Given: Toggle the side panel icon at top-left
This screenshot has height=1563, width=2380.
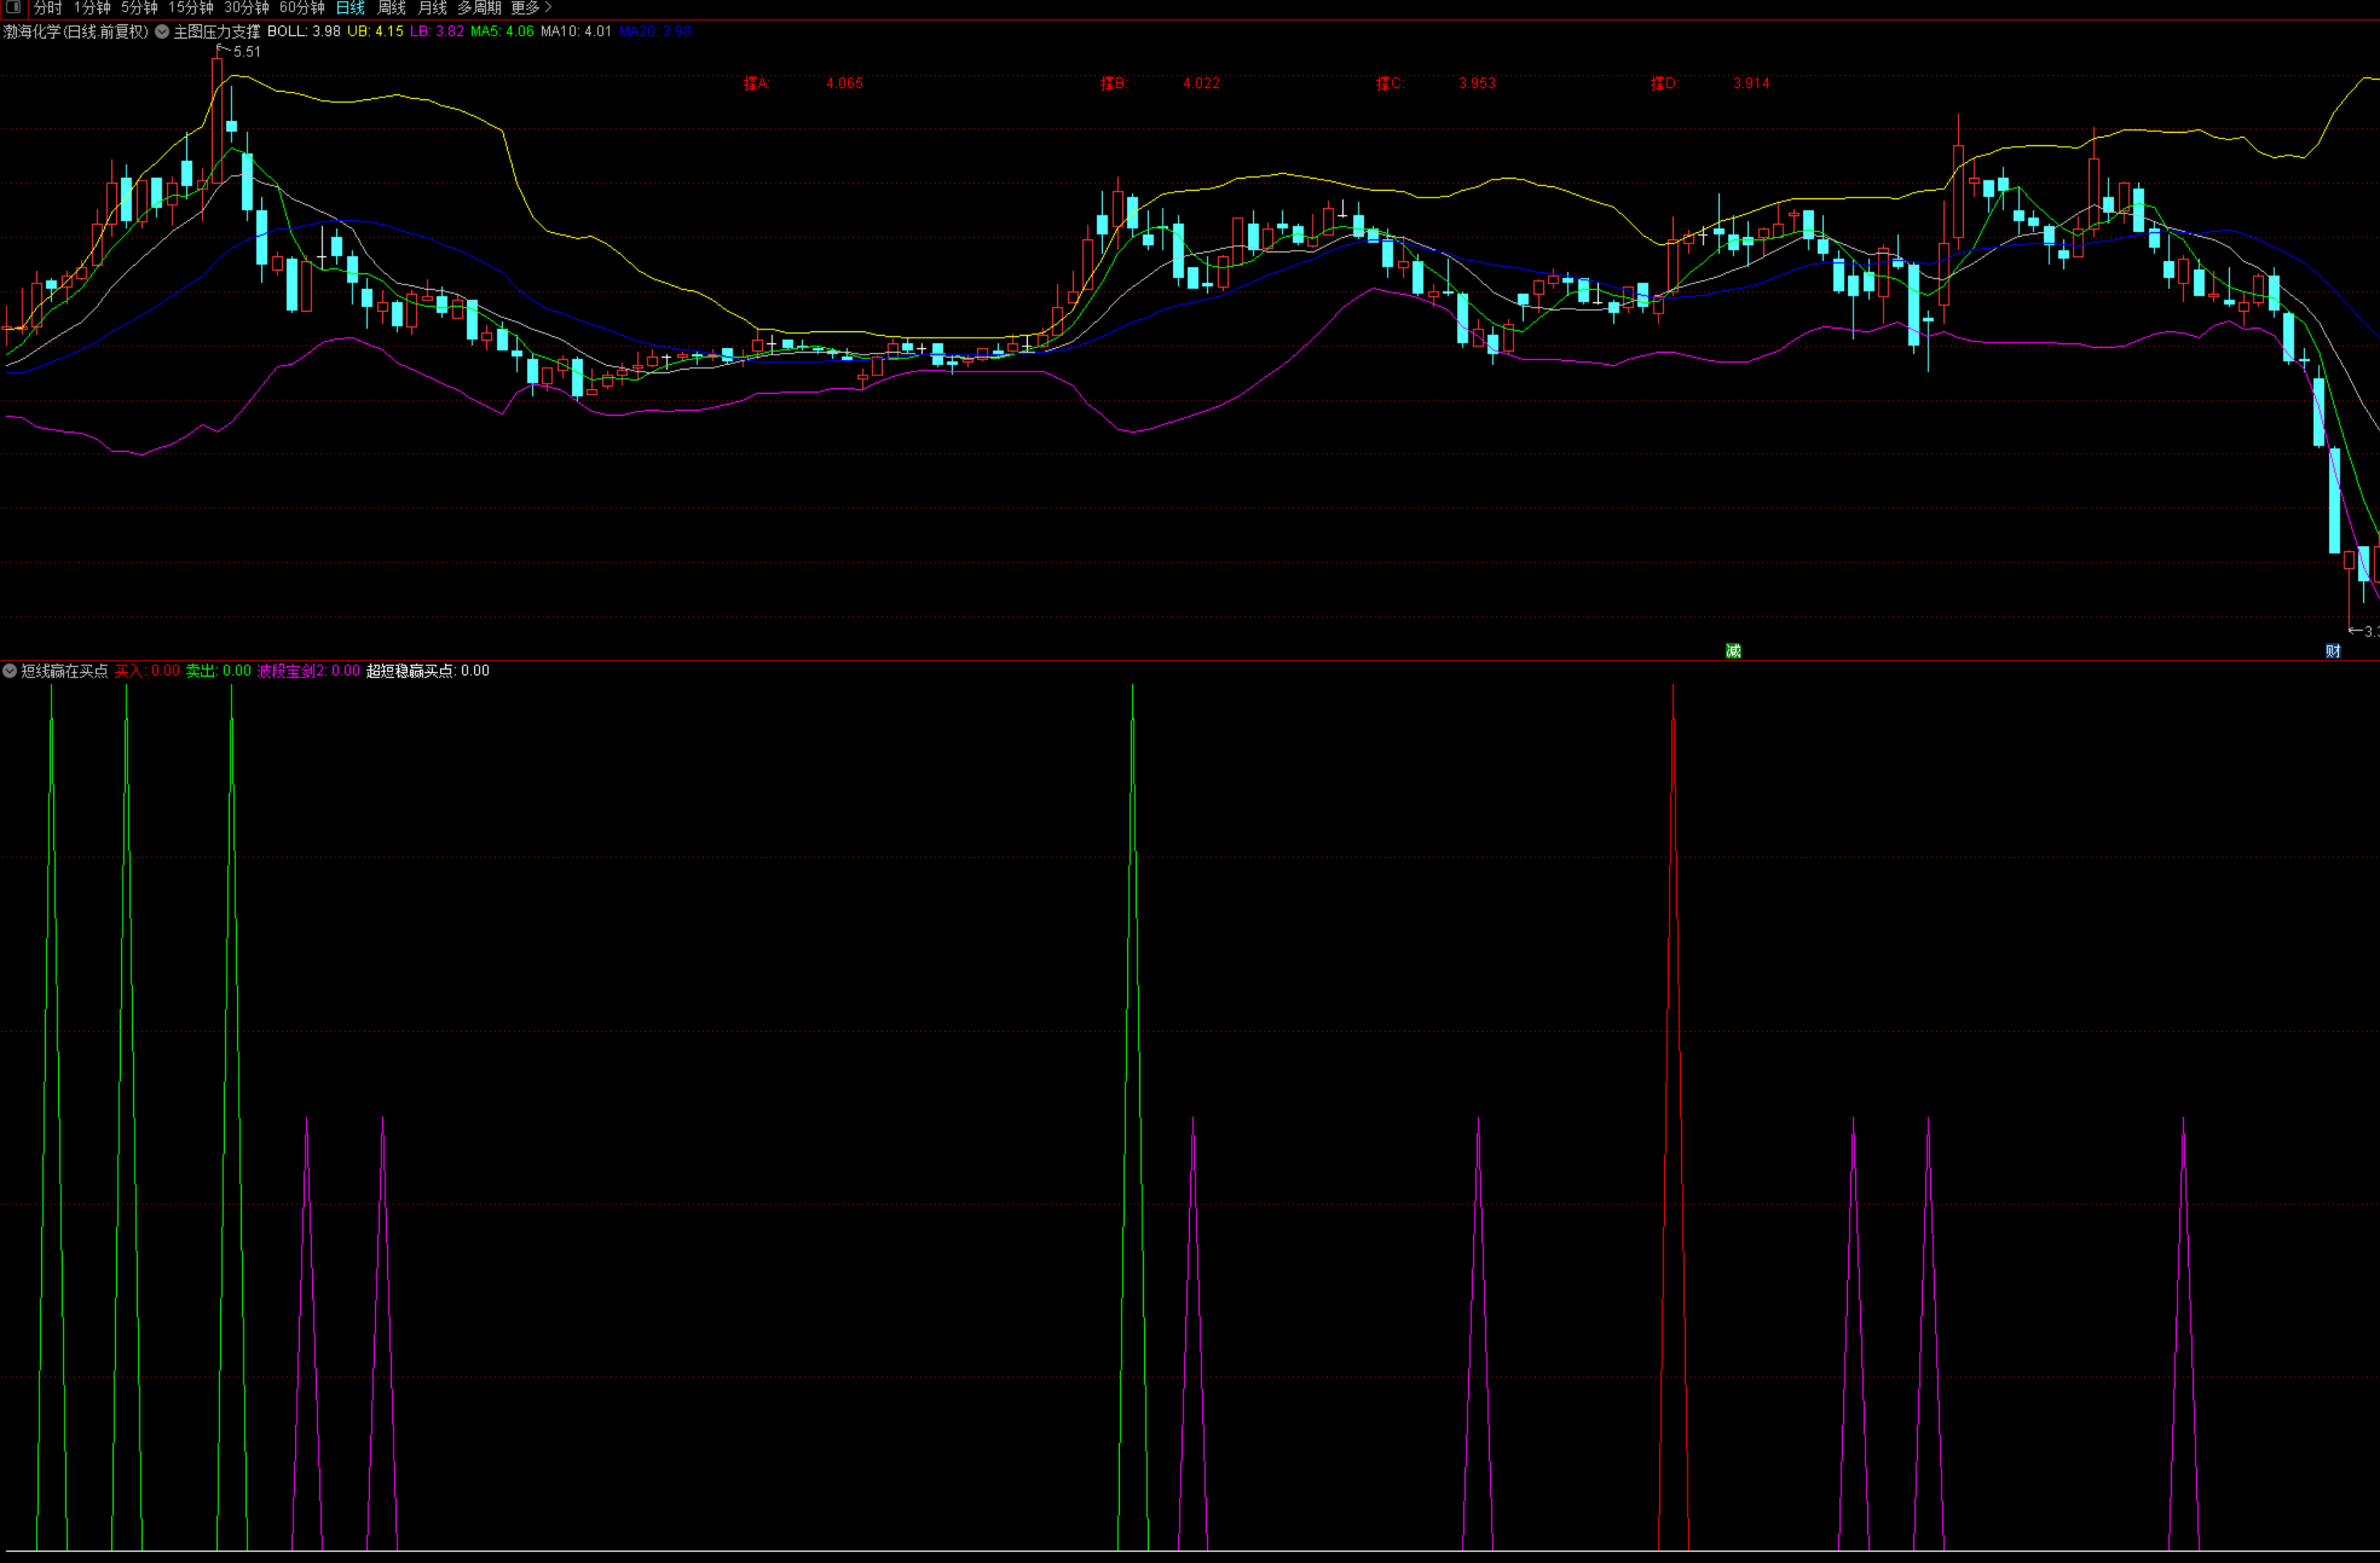Looking at the screenshot, I should pyautogui.click(x=13, y=8).
